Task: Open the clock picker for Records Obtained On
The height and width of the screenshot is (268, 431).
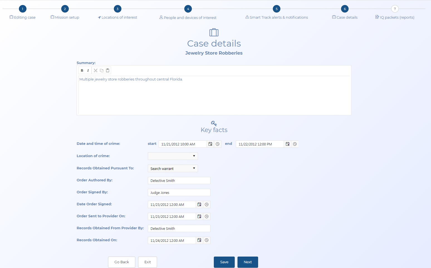Action: tap(207, 240)
